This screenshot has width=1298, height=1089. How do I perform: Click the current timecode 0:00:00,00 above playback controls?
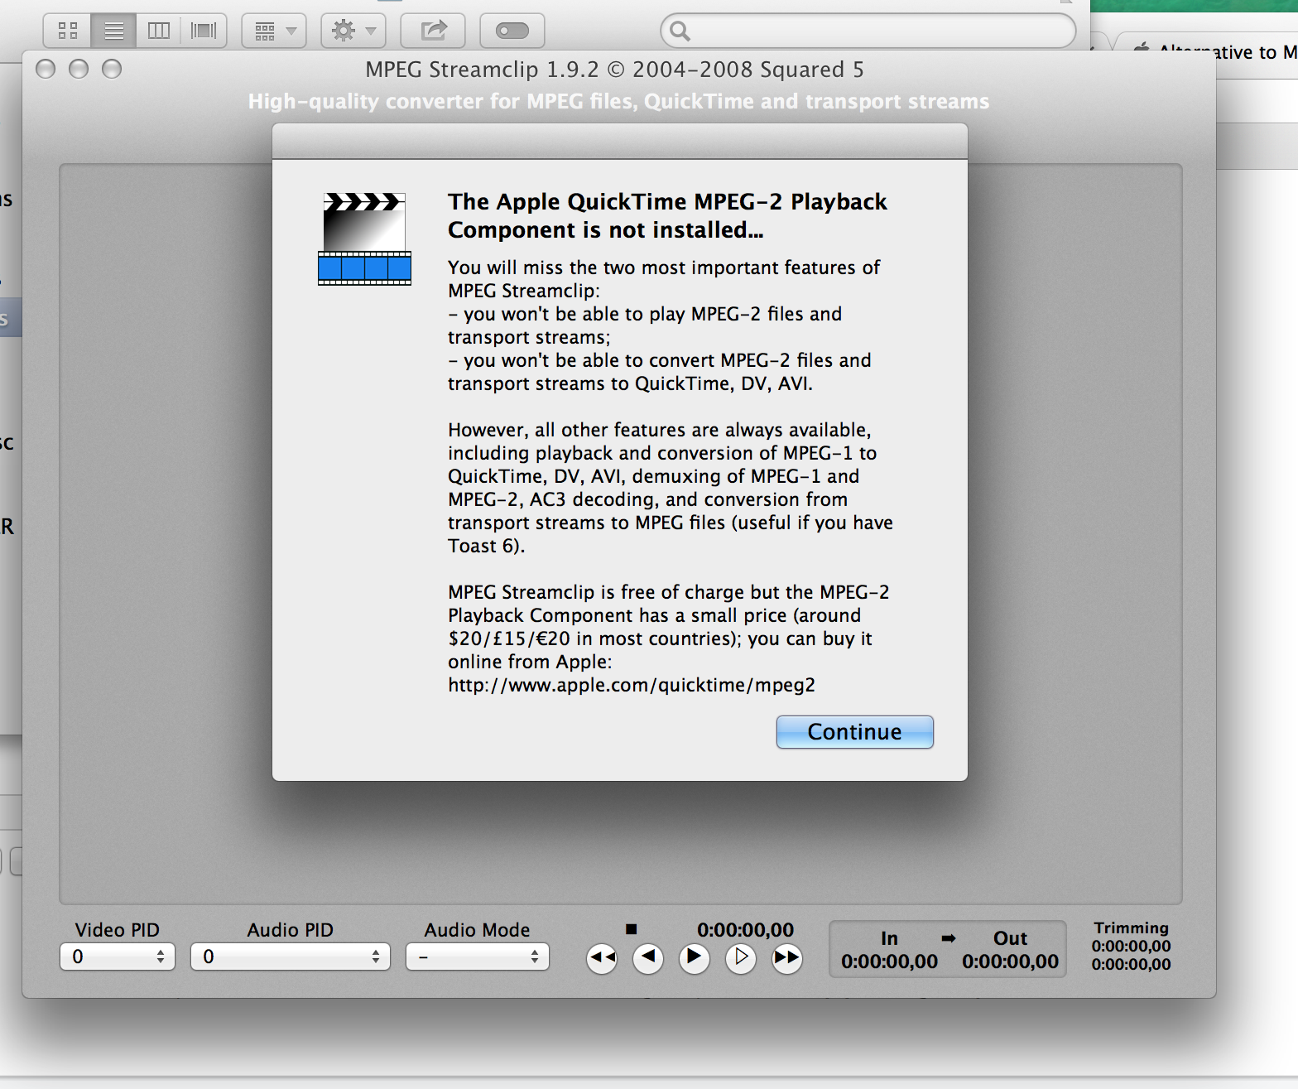745,930
